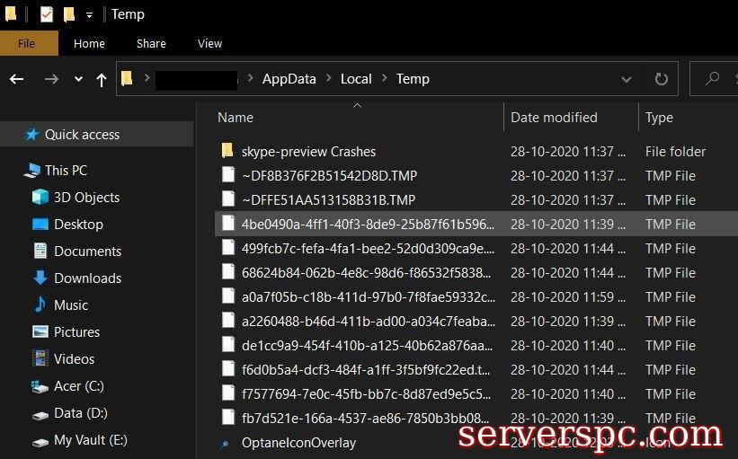Open the Share ribbon tab

(151, 43)
